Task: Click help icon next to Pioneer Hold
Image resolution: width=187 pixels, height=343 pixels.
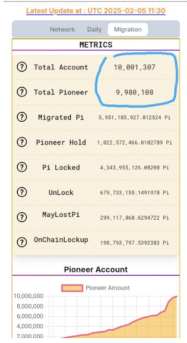Action: [22, 142]
